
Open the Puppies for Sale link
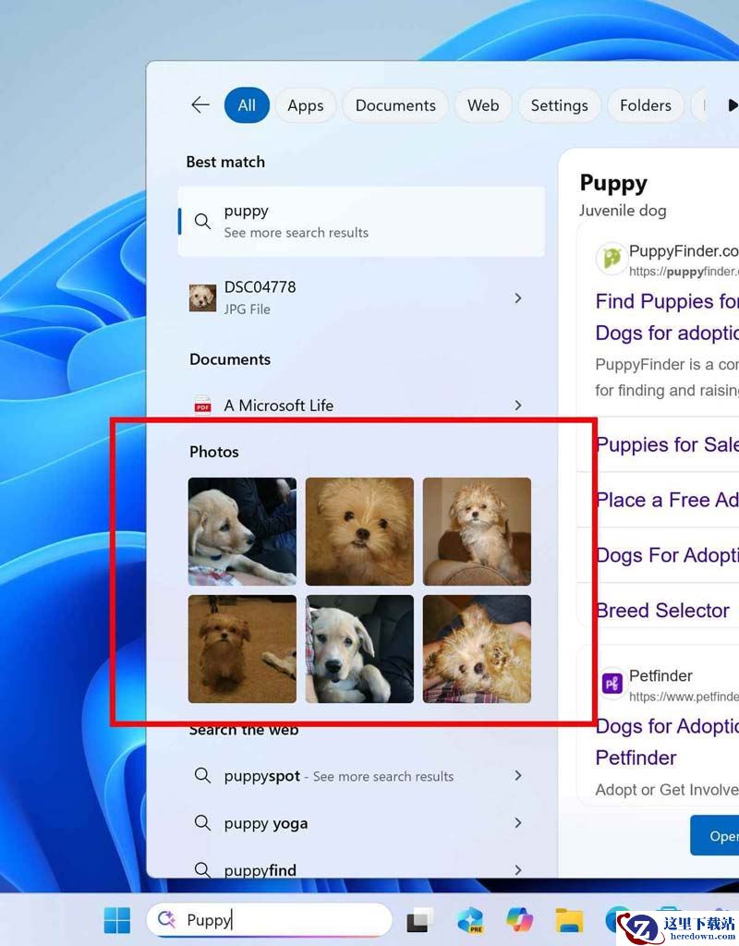point(667,444)
